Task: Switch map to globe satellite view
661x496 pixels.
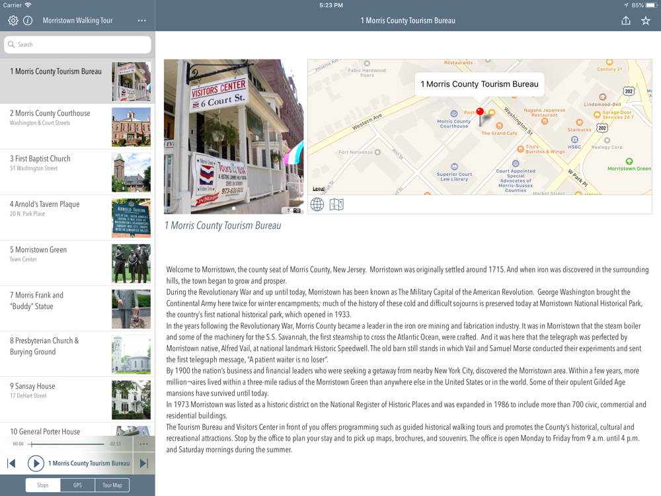Action: 317,204
